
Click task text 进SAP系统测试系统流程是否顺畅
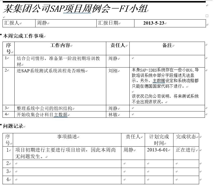pyautogui.click(x=51, y=71)
